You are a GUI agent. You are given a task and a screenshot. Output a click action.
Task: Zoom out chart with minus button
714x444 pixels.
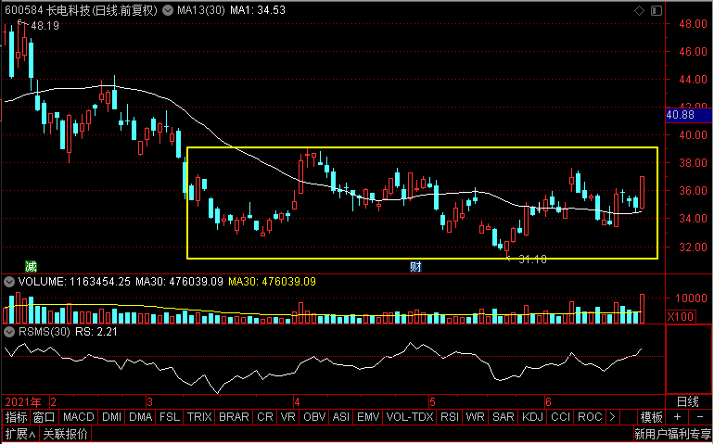point(702,417)
